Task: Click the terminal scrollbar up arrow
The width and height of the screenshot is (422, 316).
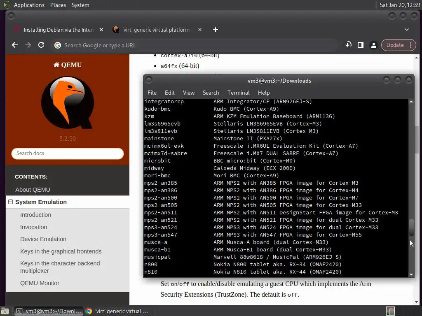Action: (411, 102)
